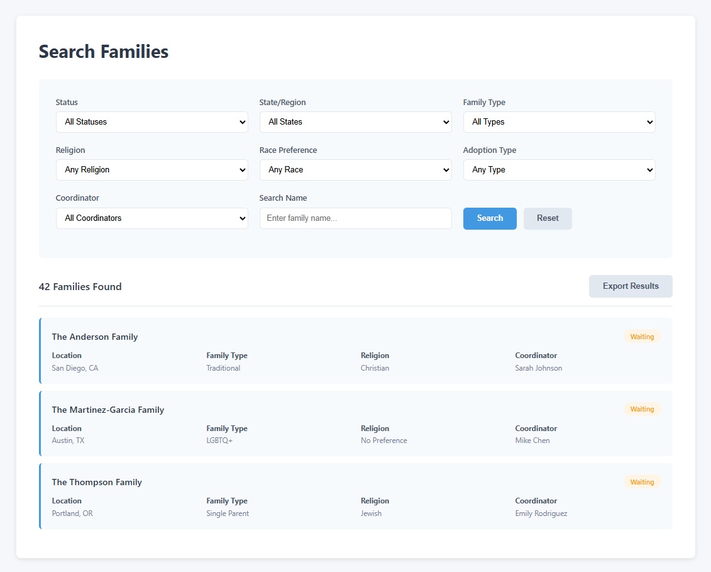
Task: Open The Martinez-Garcia Family record
Action: (108, 409)
